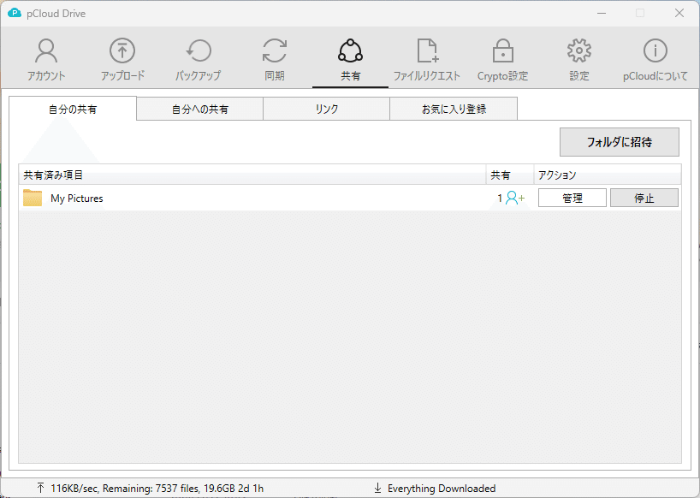Open the バックアップ backup icon
The height and width of the screenshot is (498, 700).
[198, 51]
